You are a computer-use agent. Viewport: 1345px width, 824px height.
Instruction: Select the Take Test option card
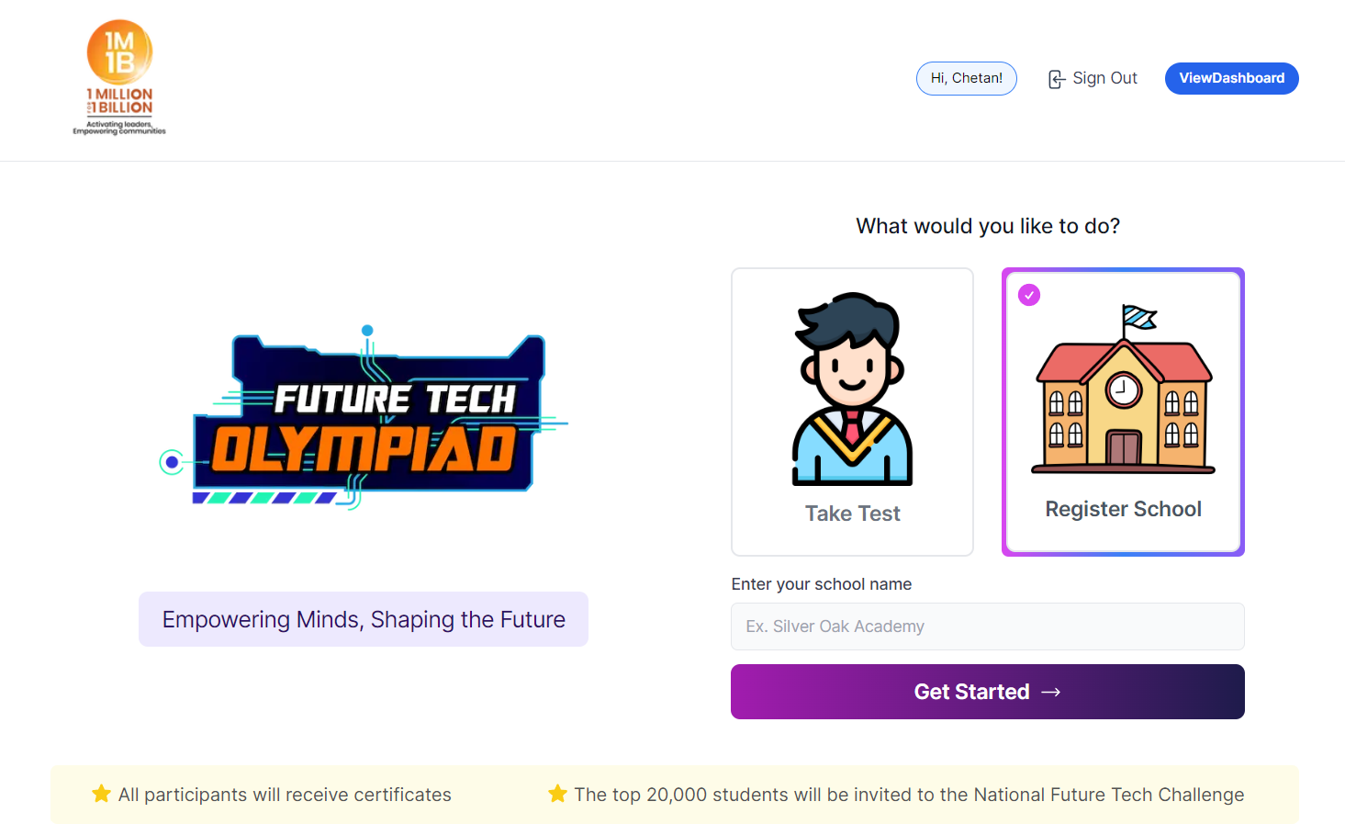pos(852,412)
